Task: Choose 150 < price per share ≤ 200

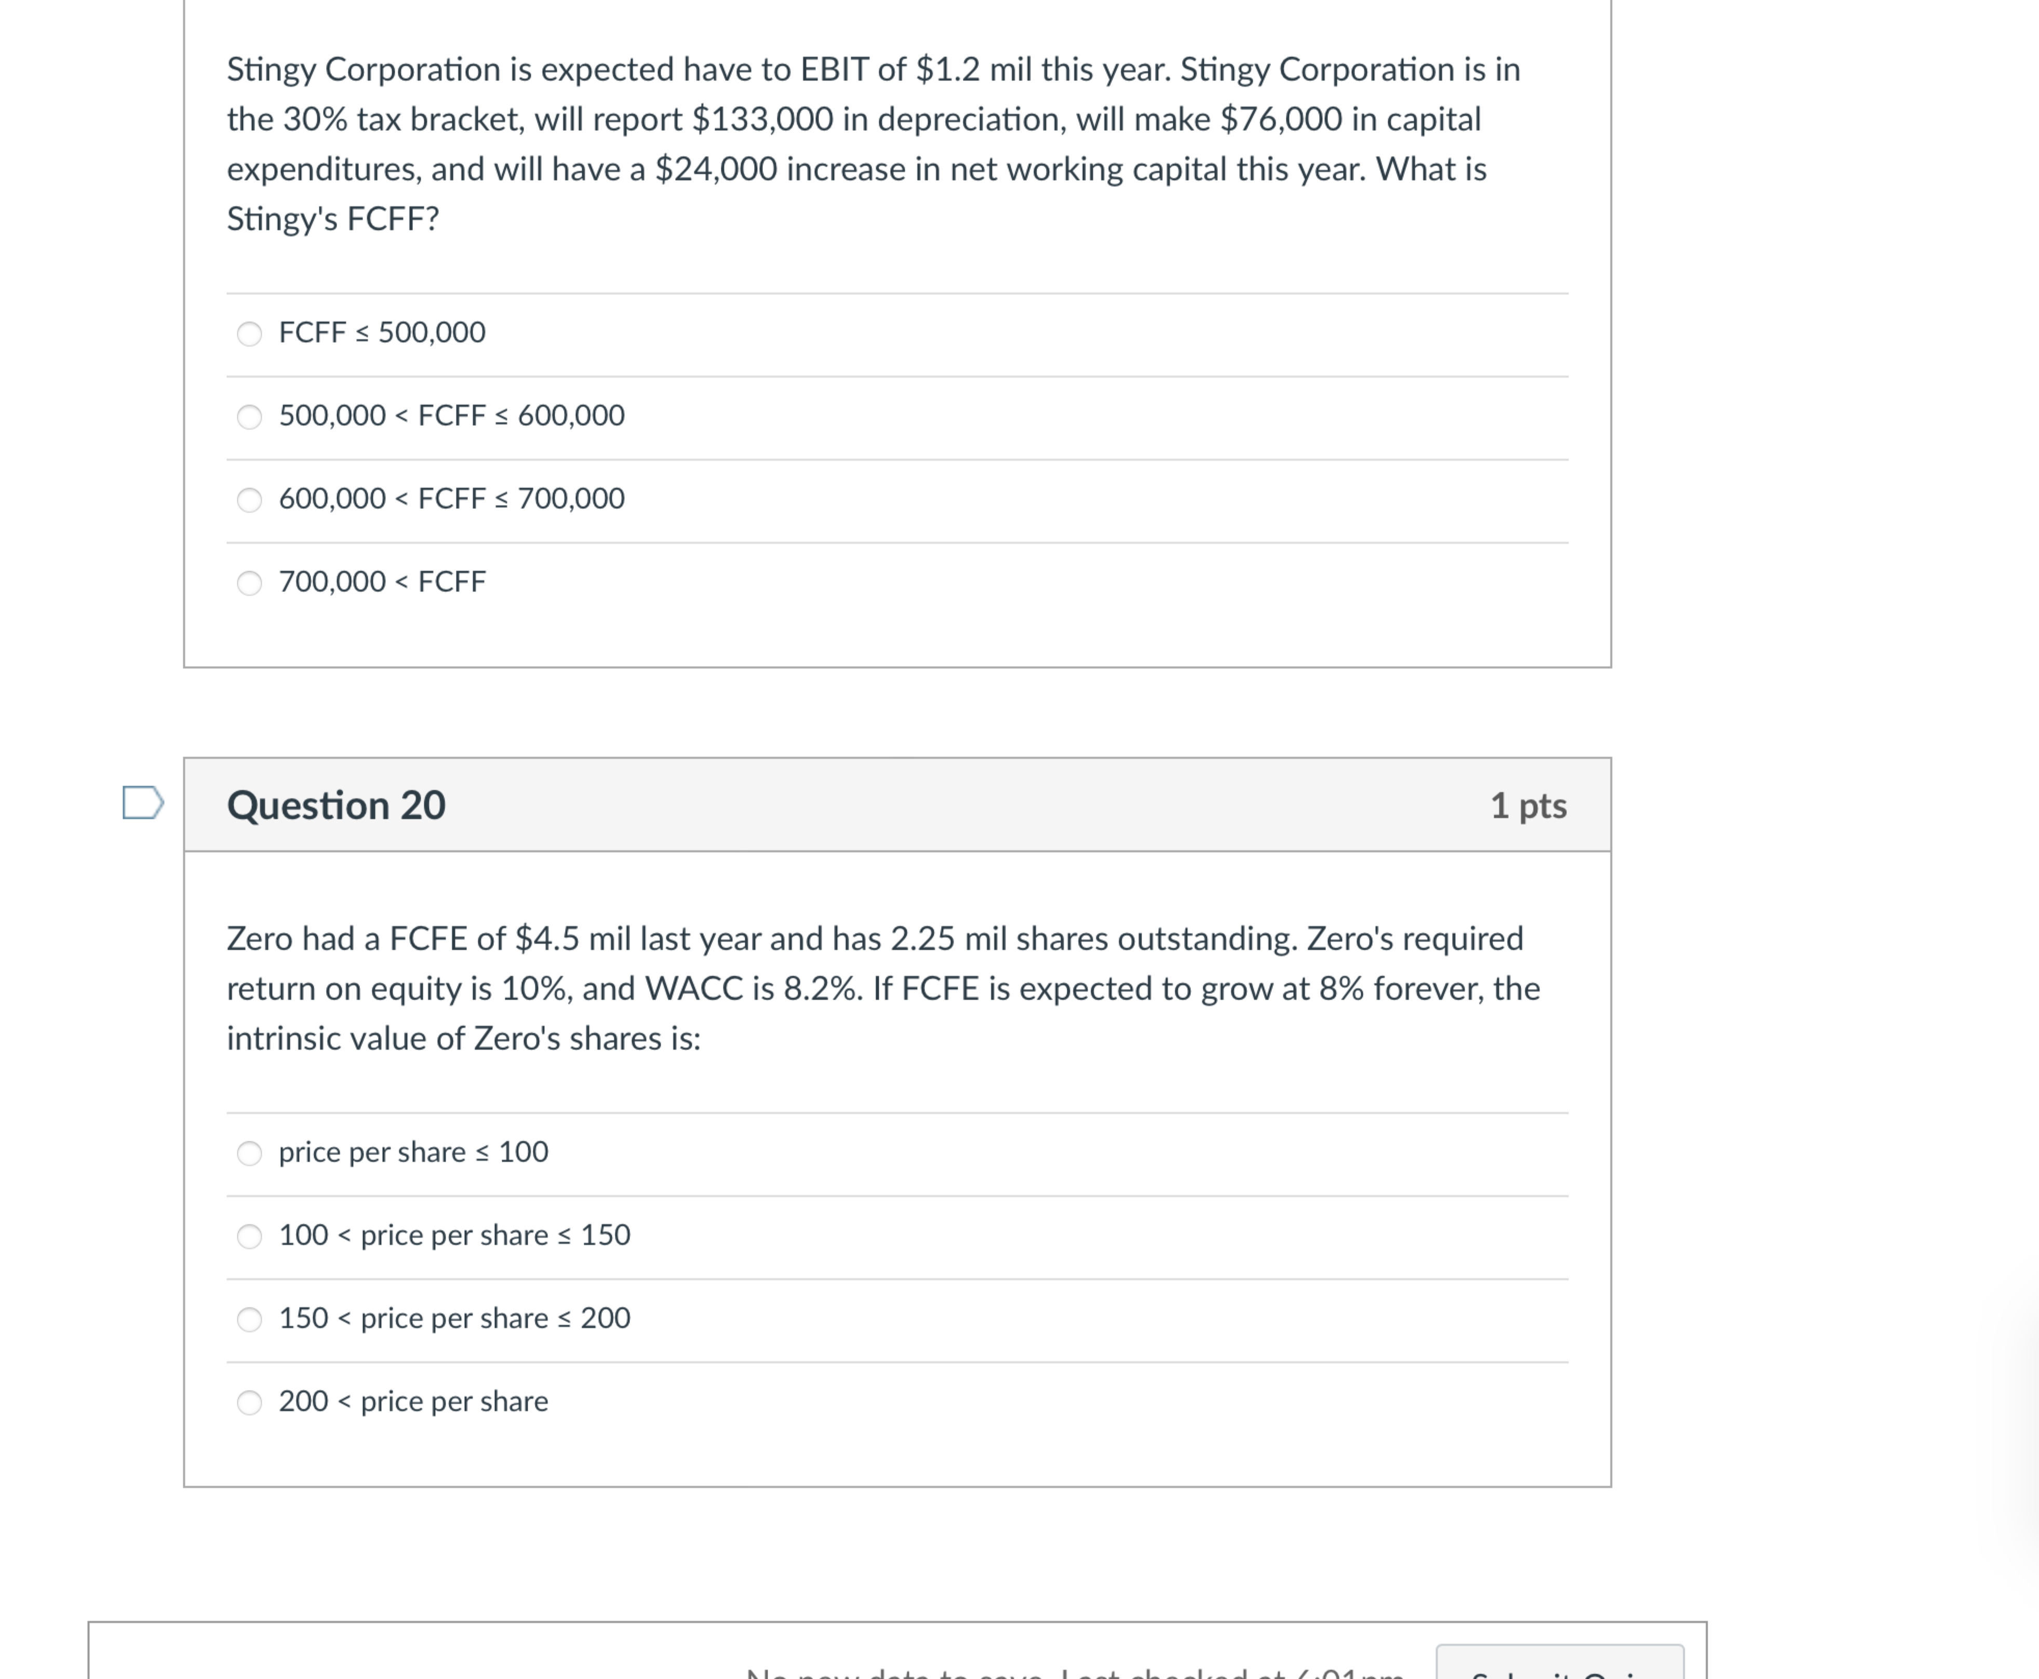Action: pyautogui.click(x=250, y=1318)
